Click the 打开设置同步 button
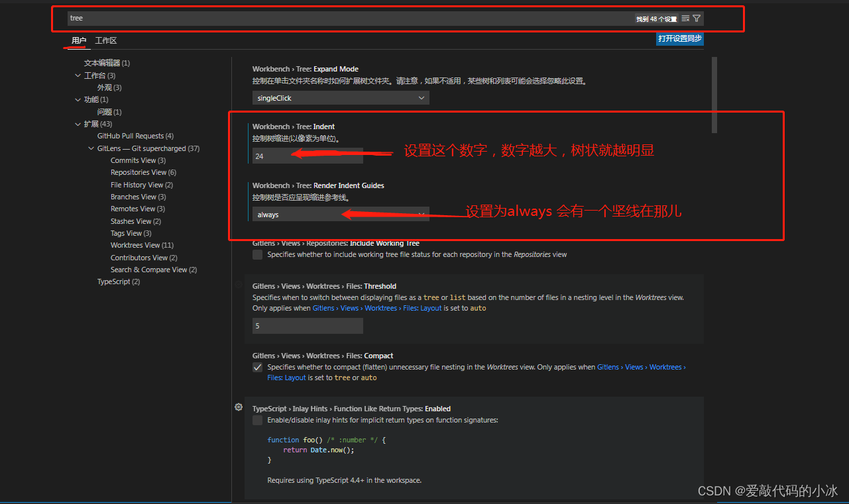849x504 pixels. point(680,38)
